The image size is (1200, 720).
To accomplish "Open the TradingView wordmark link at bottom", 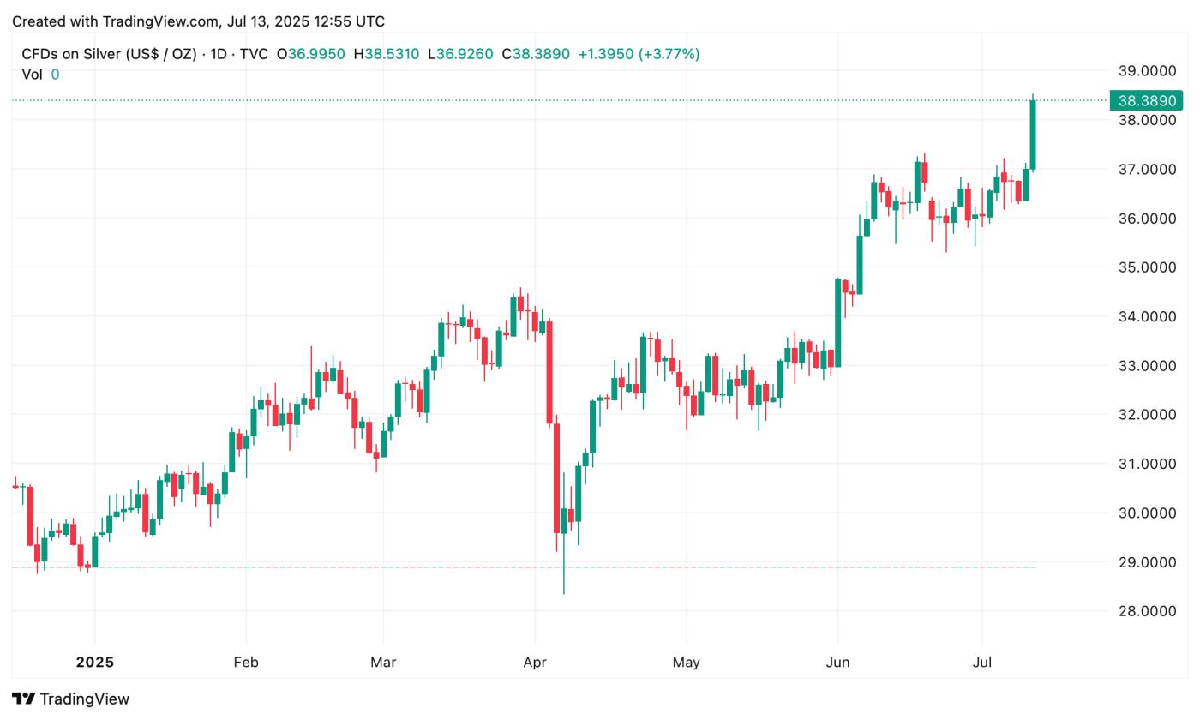I will (85, 699).
